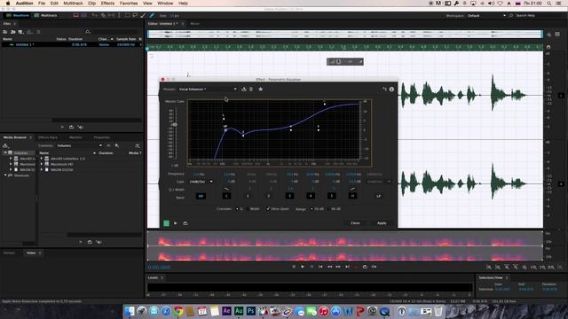Click H control point on EQ curve
Viewport: 568px width, 319px height.
[325, 105]
